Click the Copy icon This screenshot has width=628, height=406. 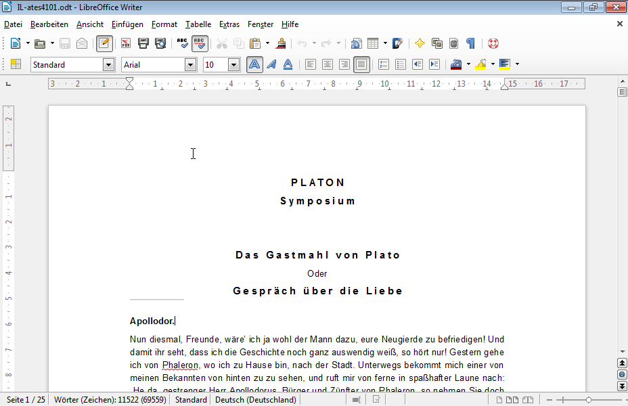point(239,43)
